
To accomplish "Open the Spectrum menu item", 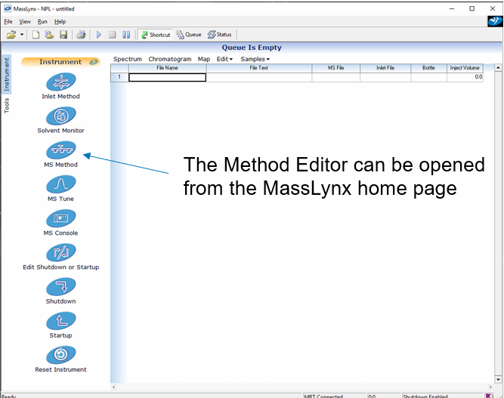I will (128, 59).
